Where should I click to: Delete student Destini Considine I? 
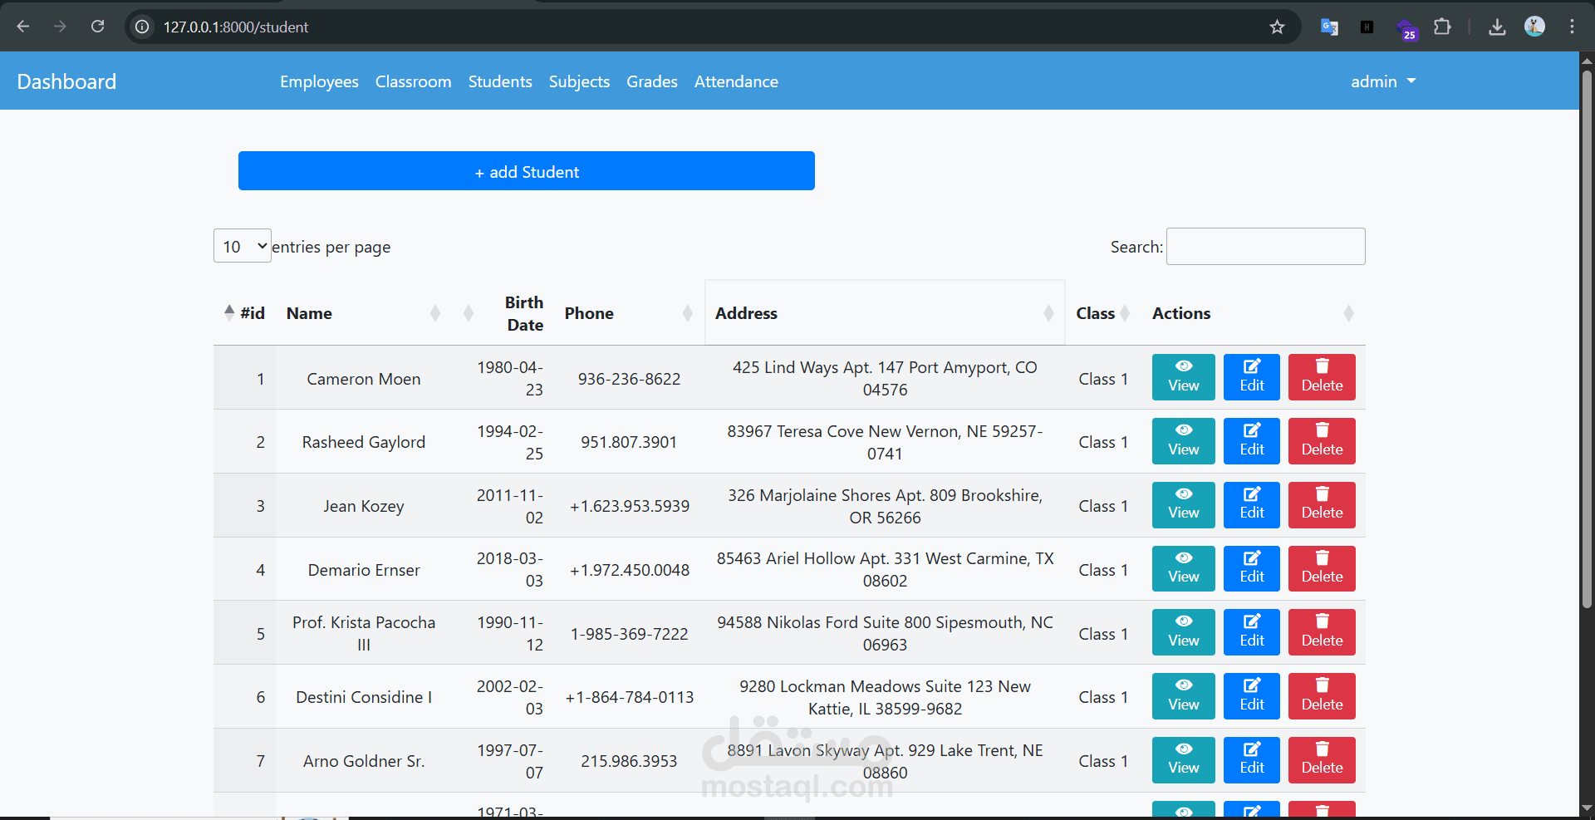coord(1322,696)
